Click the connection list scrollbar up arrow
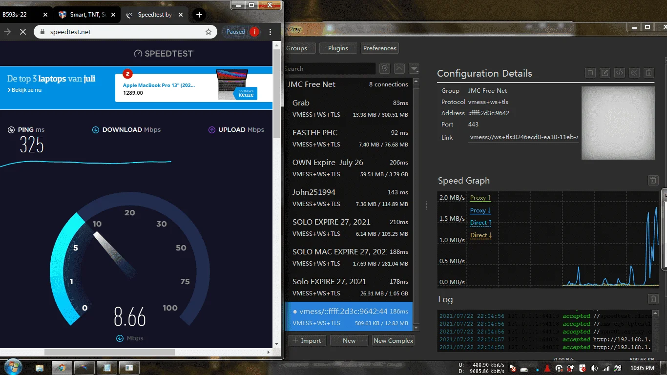The width and height of the screenshot is (667, 375). click(417, 82)
